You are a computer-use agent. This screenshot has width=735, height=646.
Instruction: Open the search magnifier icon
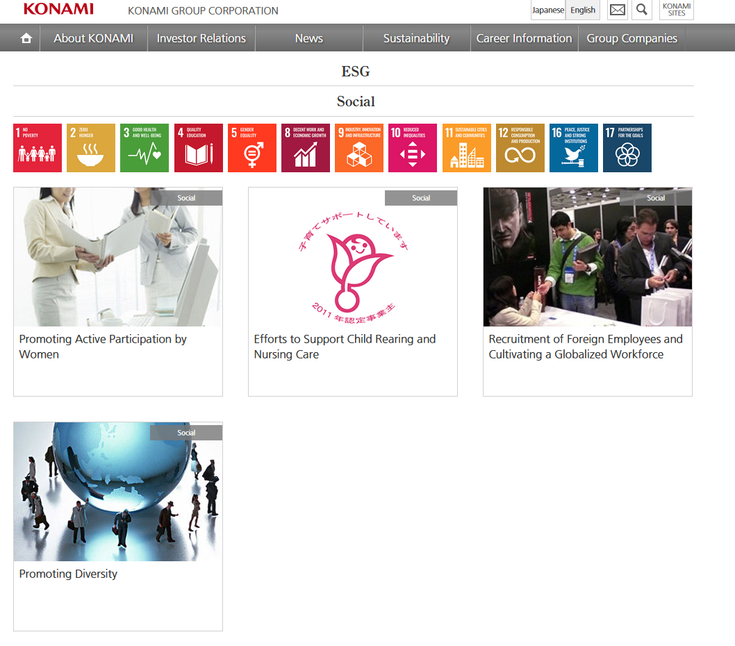(x=642, y=10)
